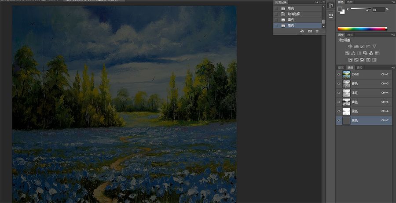Create new document from current history state
Image resolution: width=396 pixels, height=203 pixels.
tap(301, 31)
